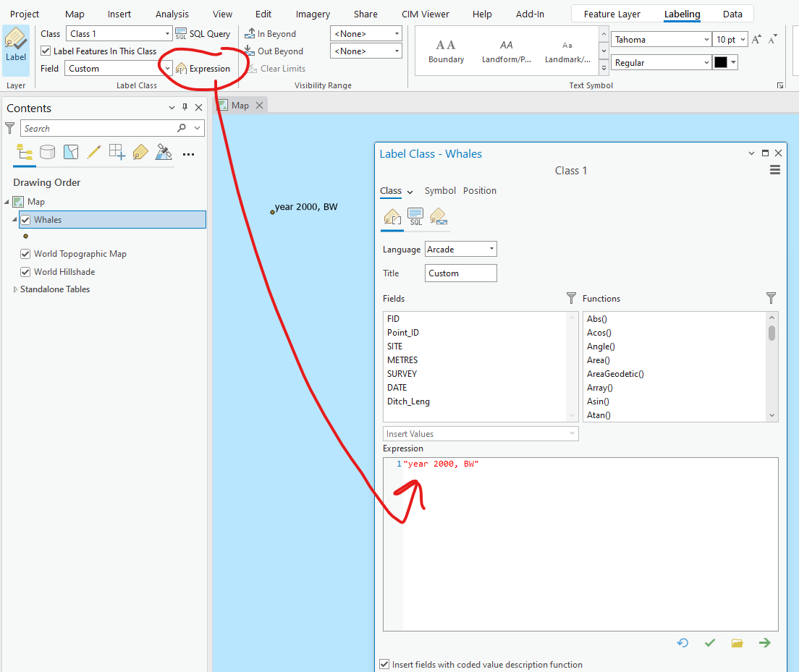
Task: Switch Contents to List By Data Source view
Action: click(47, 152)
